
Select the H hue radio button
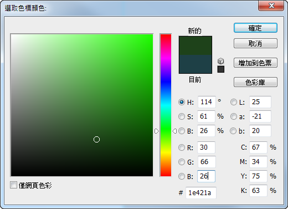(x=182, y=102)
